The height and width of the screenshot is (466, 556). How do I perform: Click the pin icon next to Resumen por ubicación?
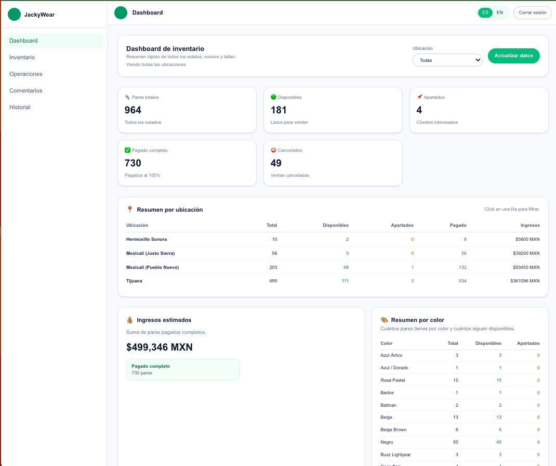pyautogui.click(x=129, y=209)
